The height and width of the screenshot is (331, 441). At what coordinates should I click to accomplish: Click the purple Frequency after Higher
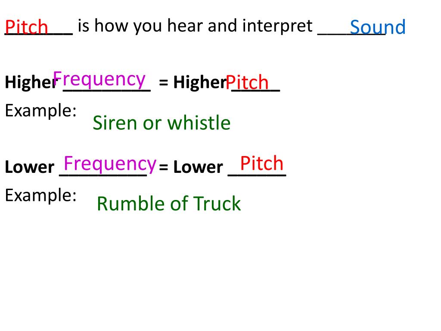[x=99, y=79]
